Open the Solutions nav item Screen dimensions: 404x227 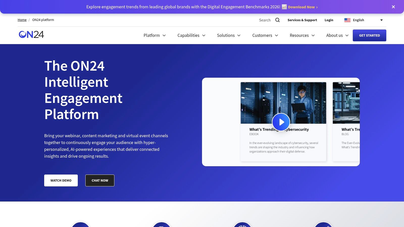coord(226,35)
